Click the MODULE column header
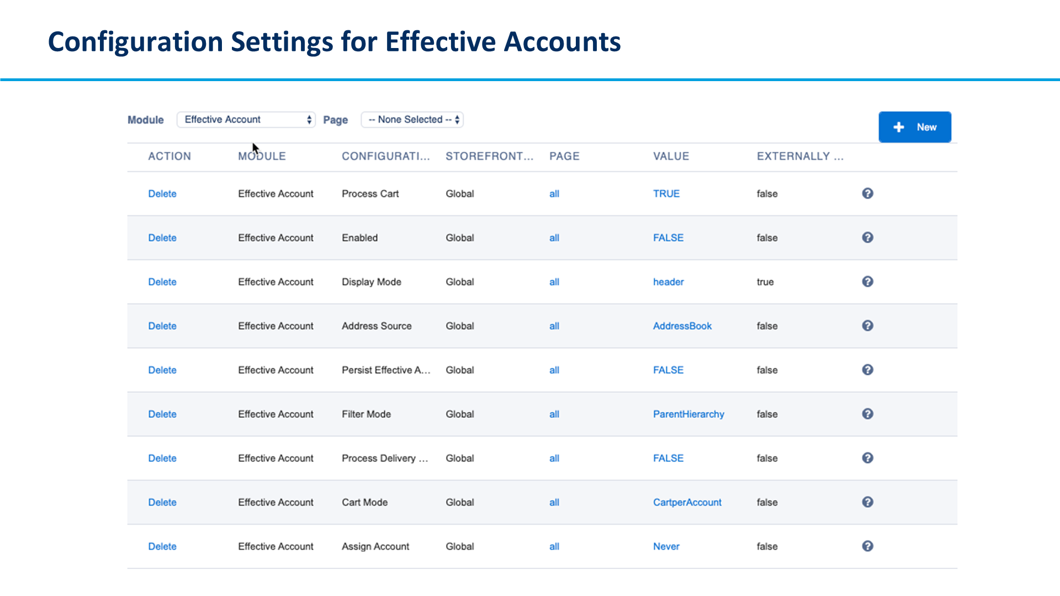The width and height of the screenshot is (1060, 596). pyautogui.click(x=262, y=156)
